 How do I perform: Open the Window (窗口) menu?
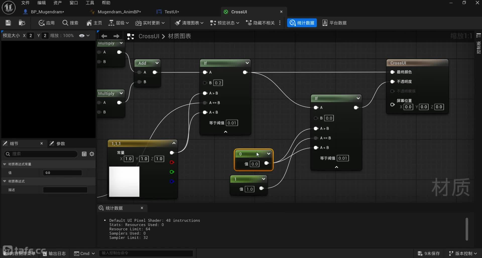[x=74, y=3]
